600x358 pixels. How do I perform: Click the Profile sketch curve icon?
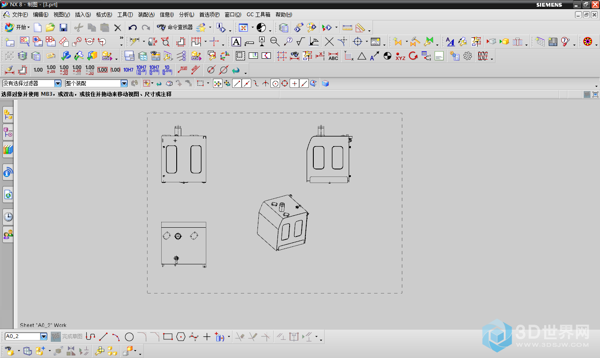point(90,337)
